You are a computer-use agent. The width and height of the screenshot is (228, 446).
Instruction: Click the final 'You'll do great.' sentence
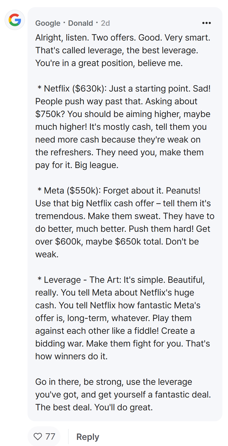click(123, 407)
